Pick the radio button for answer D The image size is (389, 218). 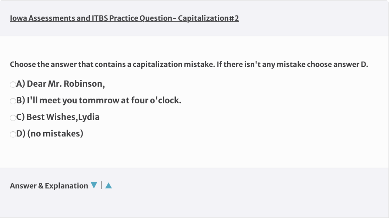pos(13,134)
